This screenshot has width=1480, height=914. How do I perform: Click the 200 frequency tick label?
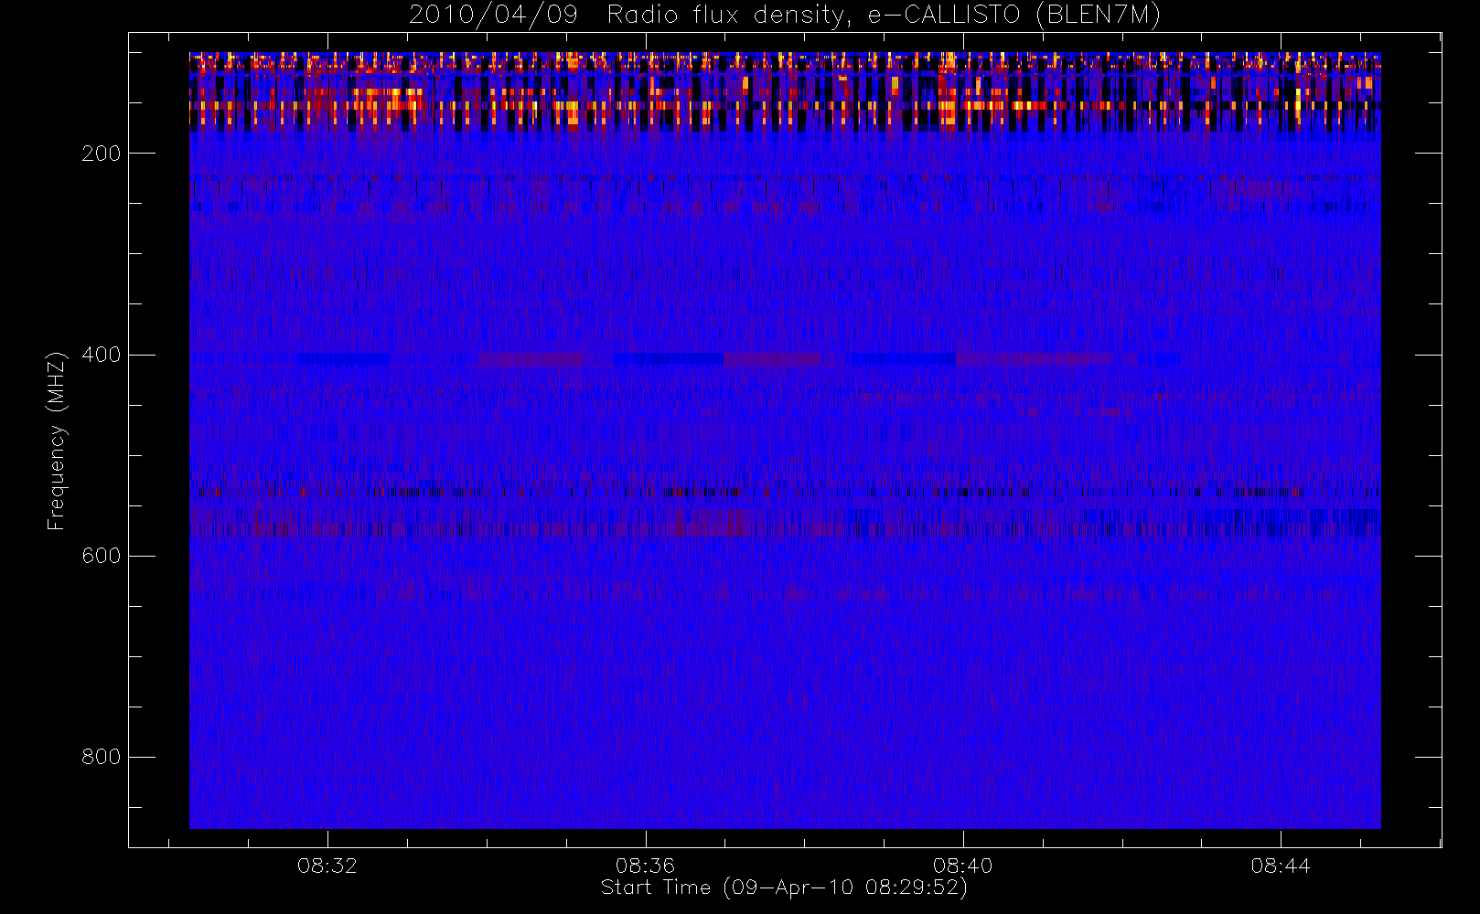101,154
